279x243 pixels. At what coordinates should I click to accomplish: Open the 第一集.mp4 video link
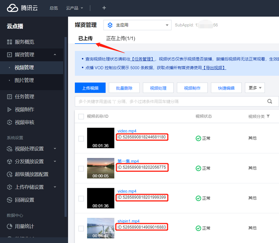pos(128,161)
